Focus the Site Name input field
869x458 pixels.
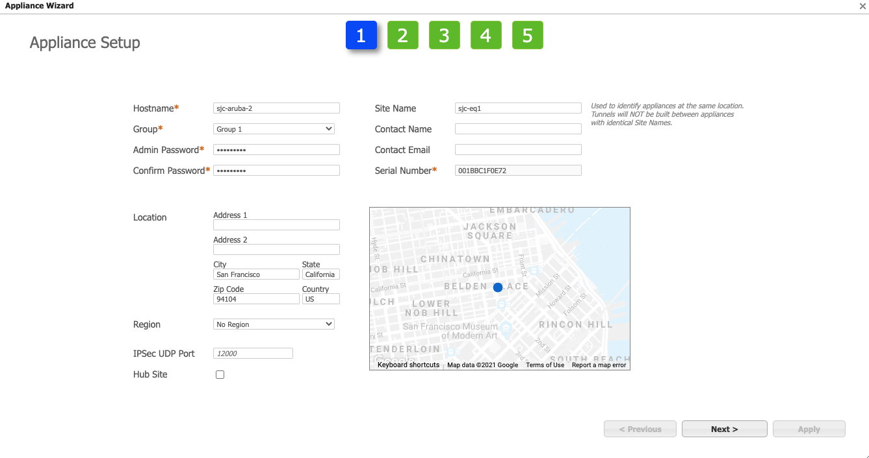[518, 108]
